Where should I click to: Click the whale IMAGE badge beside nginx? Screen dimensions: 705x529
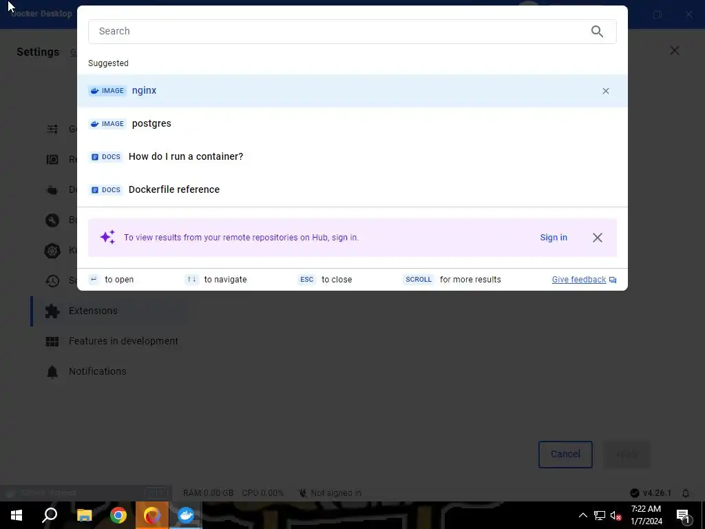107,91
